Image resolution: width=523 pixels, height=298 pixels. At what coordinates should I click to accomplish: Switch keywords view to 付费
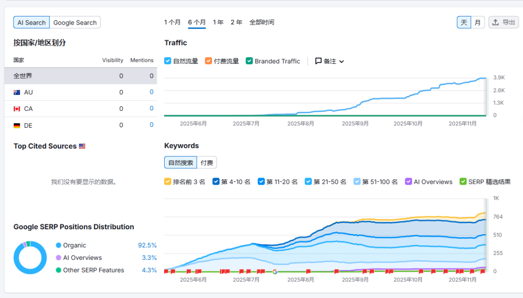207,163
